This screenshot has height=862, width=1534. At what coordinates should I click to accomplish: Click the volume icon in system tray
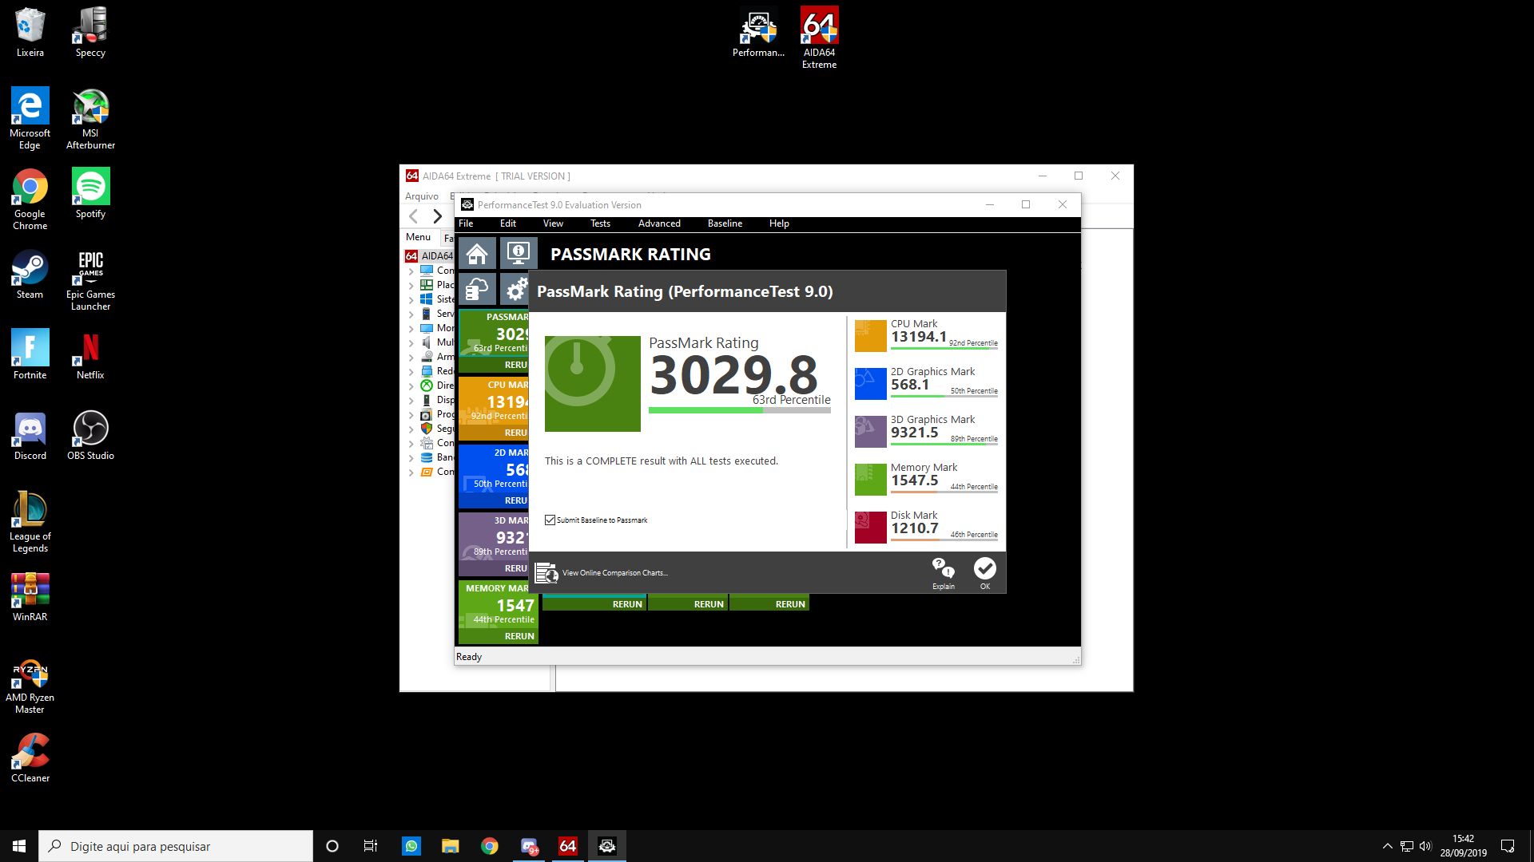(1425, 846)
